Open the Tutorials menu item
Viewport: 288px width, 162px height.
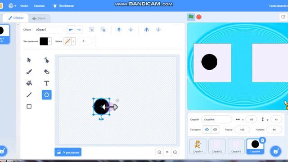click(x=63, y=6)
